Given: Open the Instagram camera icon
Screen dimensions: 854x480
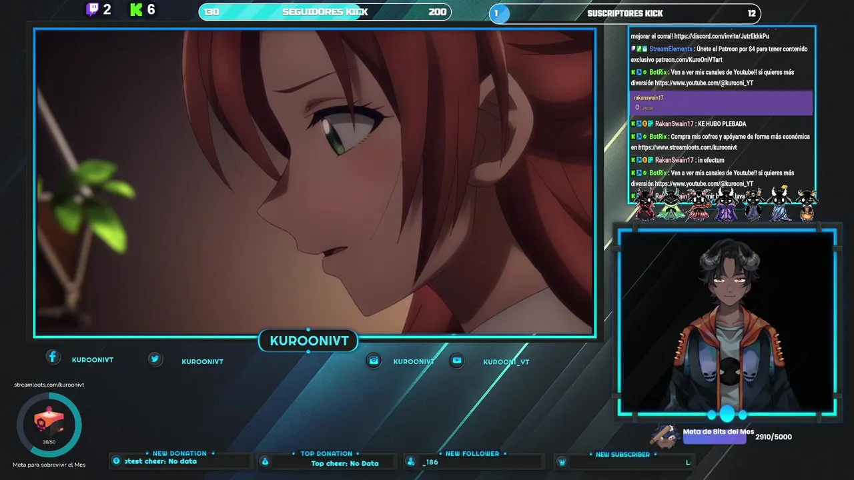Looking at the screenshot, I should (x=374, y=360).
